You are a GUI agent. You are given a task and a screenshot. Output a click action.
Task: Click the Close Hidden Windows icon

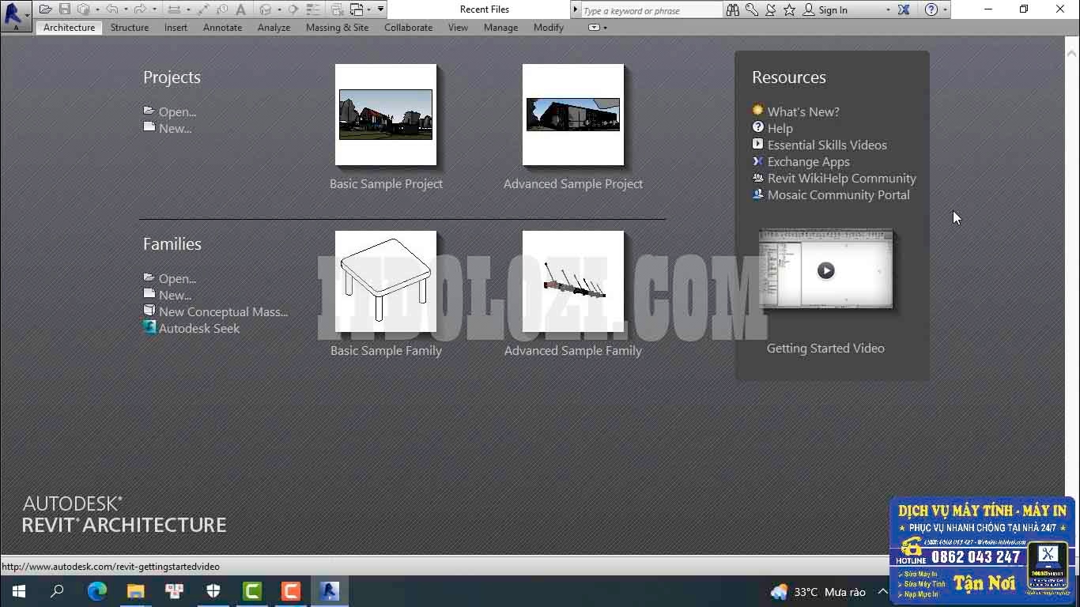(337, 9)
